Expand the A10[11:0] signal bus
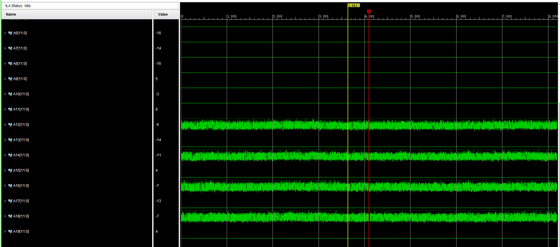The image size is (560, 247). tap(5, 94)
